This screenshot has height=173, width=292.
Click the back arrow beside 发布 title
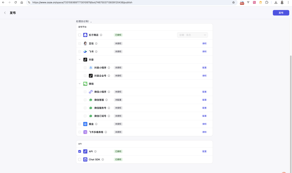click(x=5, y=13)
